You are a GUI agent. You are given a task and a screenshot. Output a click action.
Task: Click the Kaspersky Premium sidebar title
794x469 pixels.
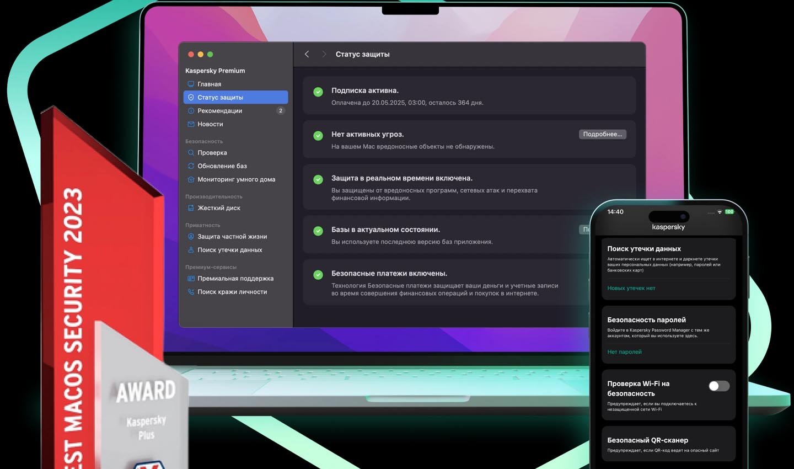[x=215, y=71]
